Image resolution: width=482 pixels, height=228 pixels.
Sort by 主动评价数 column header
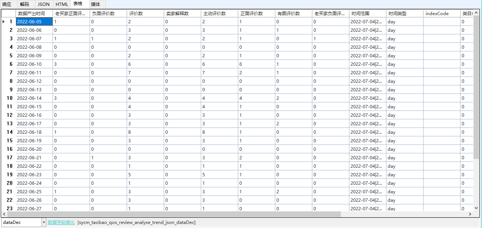pyautogui.click(x=219, y=14)
